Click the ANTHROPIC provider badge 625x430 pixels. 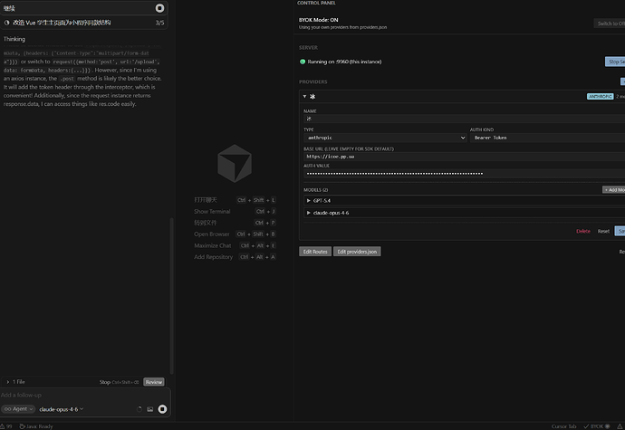pos(600,97)
